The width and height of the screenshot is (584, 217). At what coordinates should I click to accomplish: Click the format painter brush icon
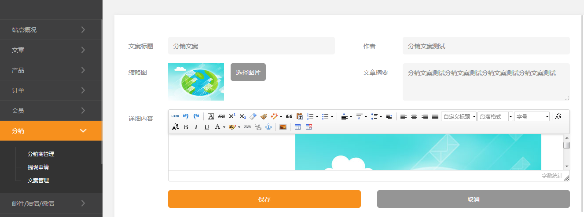coord(264,116)
